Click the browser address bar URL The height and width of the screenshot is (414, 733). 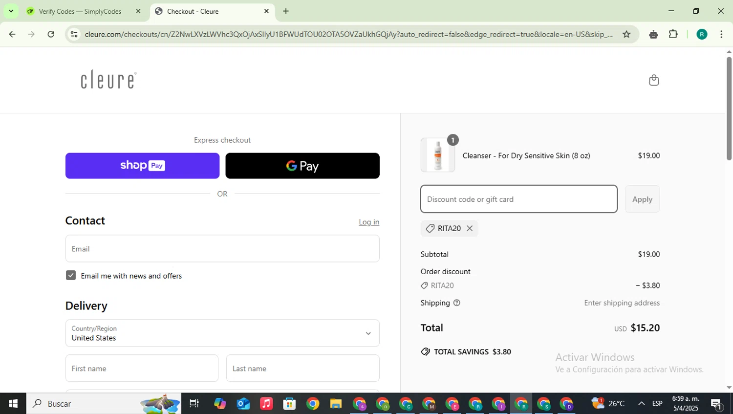tap(348, 34)
